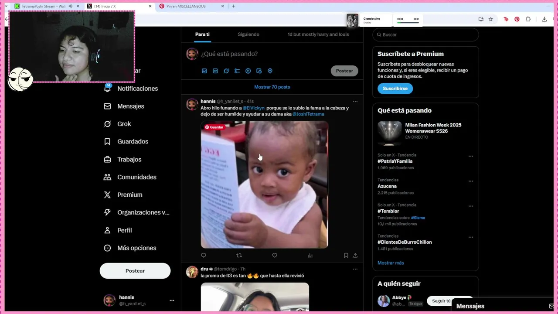The height and width of the screenshot is (314, 558).
Task: Click the Grok enhance icon in composer
Action: (x=226, y=71)
